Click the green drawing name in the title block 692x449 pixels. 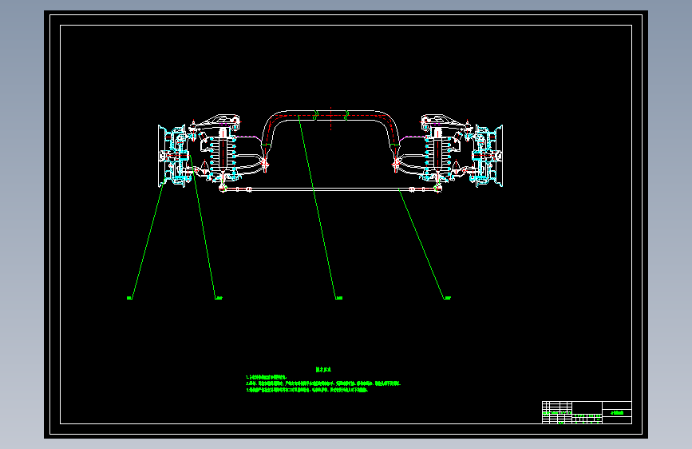[x=617, y=413]
